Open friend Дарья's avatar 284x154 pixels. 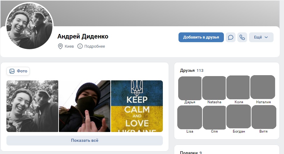[x=190, y=88]
